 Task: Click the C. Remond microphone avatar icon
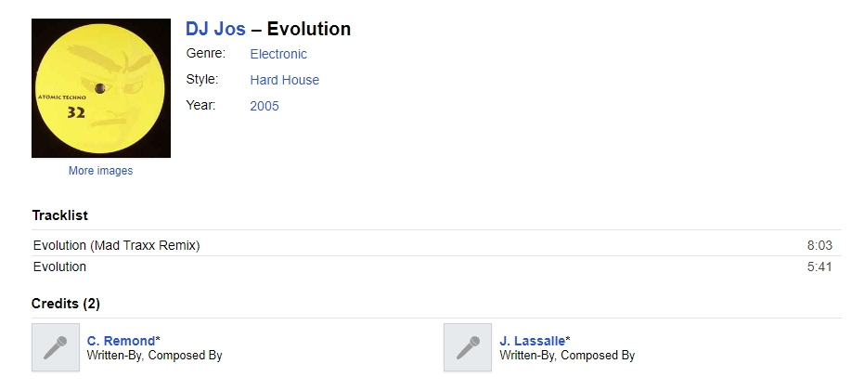[56, 347]
